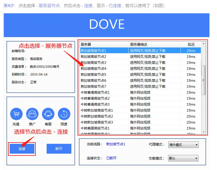Open the 代理模式 dropdown
This screenshot has width=217, height=170.
click(183, 145)
